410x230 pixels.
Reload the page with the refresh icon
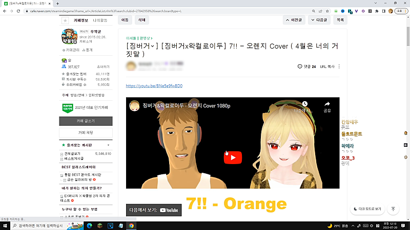tap(18, 11)
